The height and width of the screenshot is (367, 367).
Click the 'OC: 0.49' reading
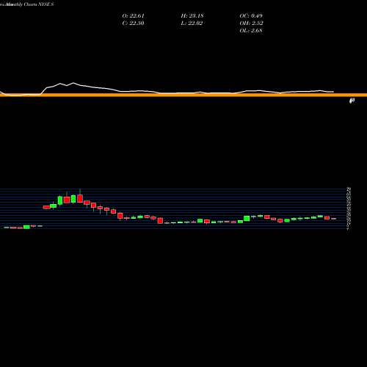point(251,15)
